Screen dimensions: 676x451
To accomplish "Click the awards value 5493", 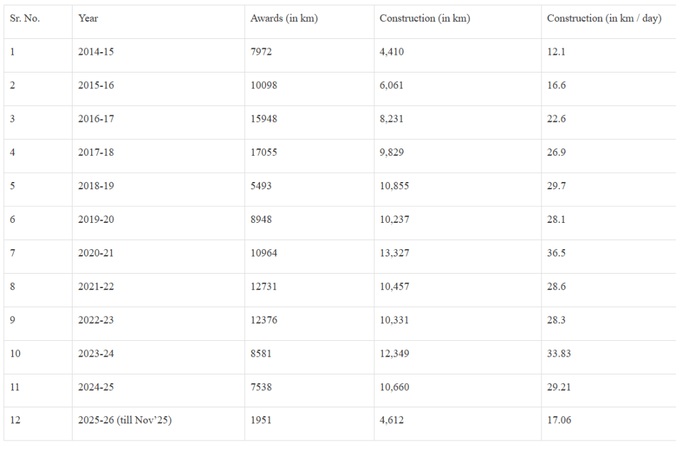I will 261,186.
